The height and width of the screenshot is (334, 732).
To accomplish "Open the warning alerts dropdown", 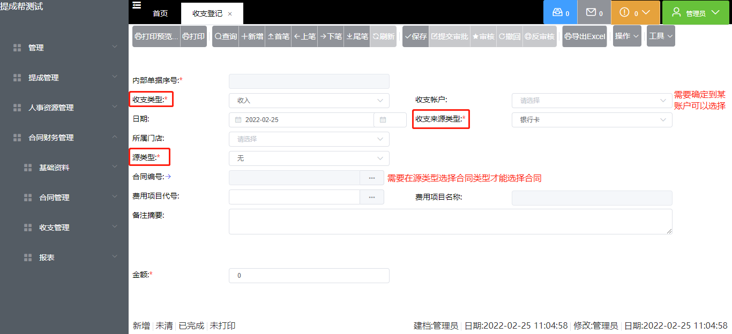I will [x=636, y=12].
